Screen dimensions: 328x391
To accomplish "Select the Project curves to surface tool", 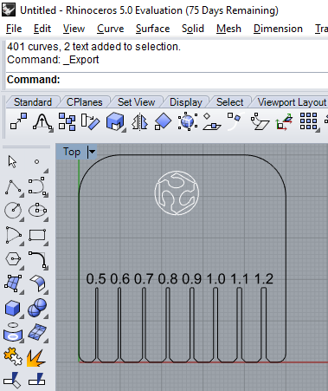I will pyautogui.click(x=13, y=332).
